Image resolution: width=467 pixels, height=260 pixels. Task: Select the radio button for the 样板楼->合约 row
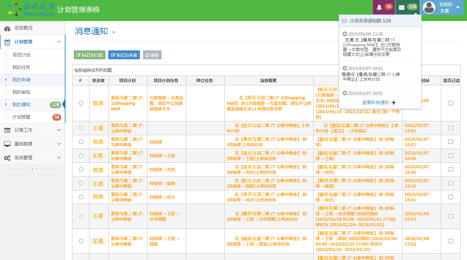pos(81,169)
